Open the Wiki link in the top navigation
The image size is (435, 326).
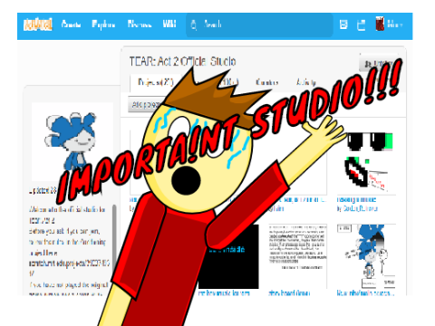tap(169, 24)
